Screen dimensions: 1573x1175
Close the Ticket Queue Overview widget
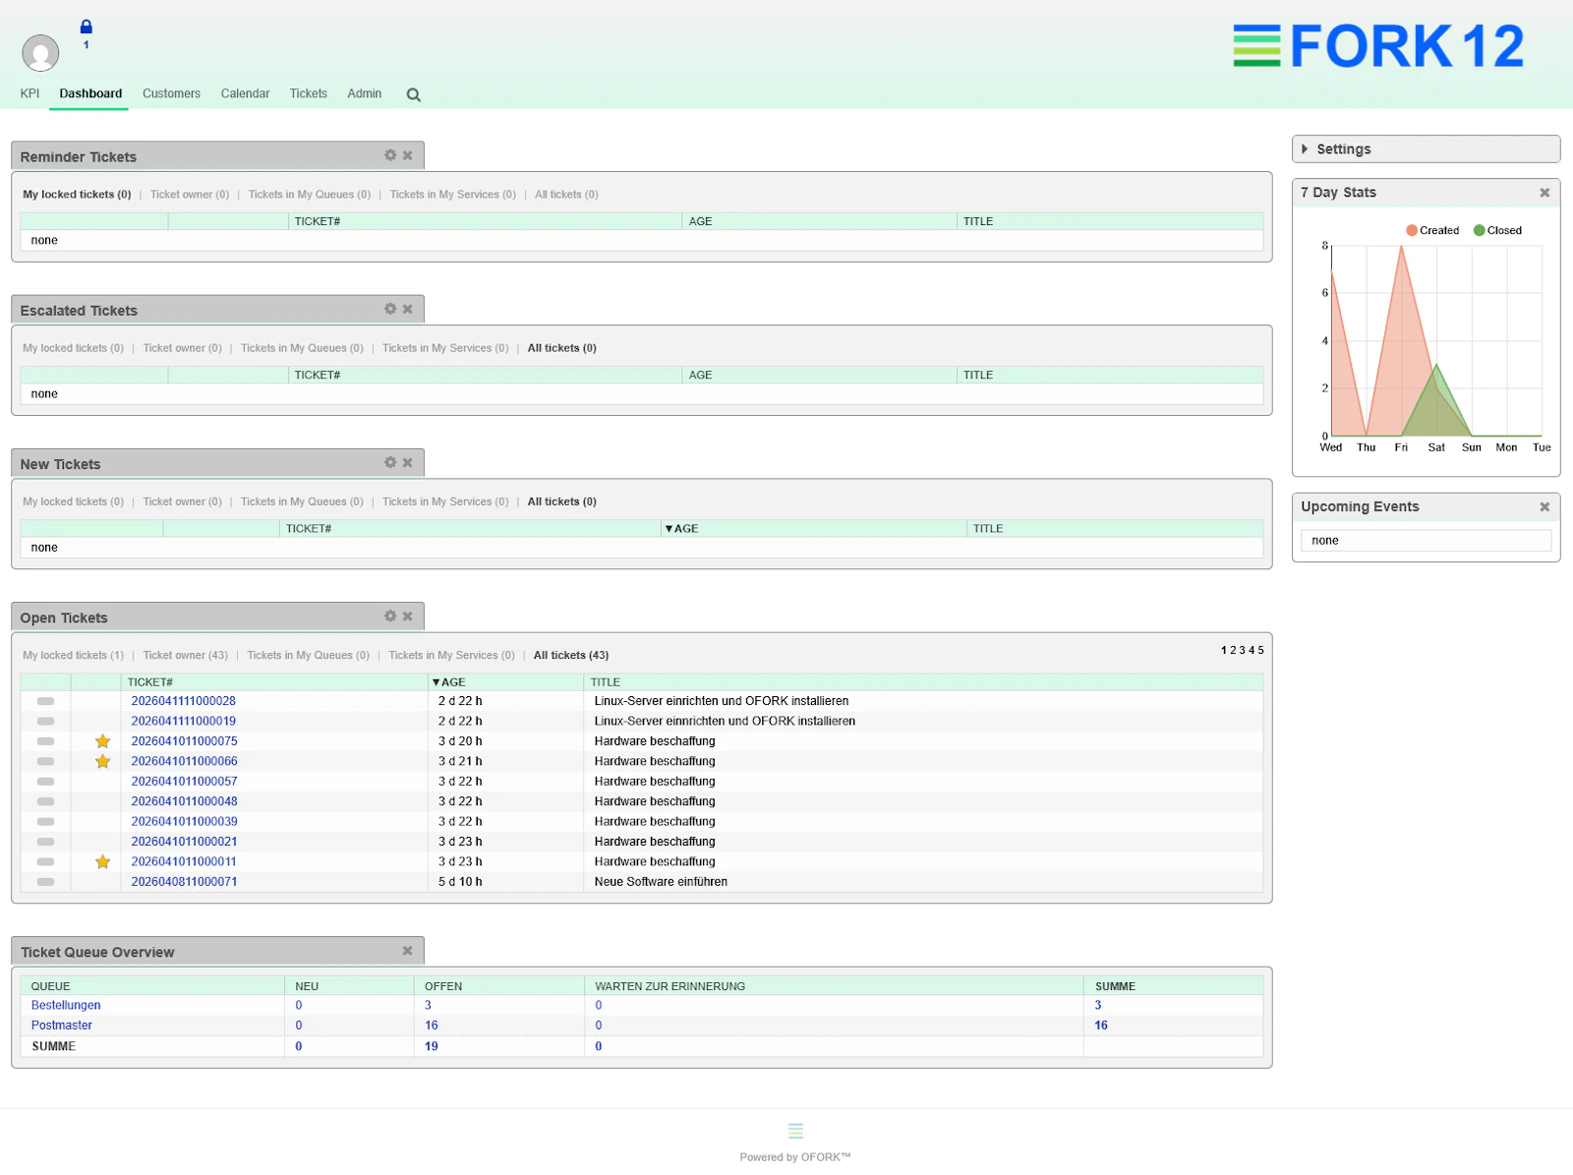click(408, 950)
